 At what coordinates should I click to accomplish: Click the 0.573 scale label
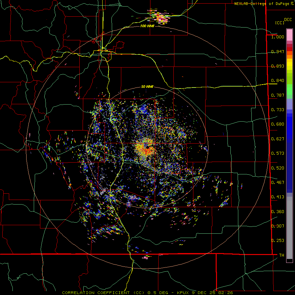278,153
